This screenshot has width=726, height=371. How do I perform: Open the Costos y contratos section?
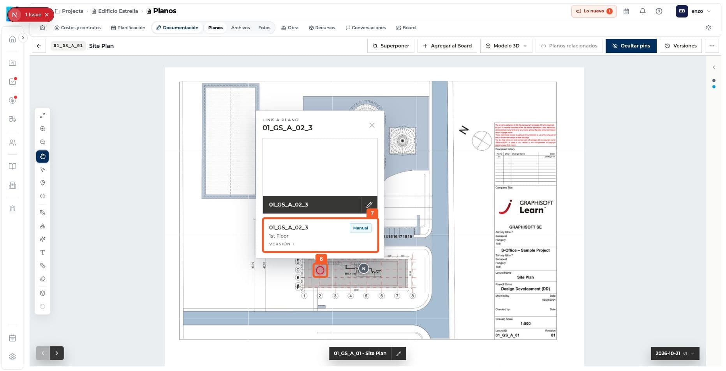78,28
